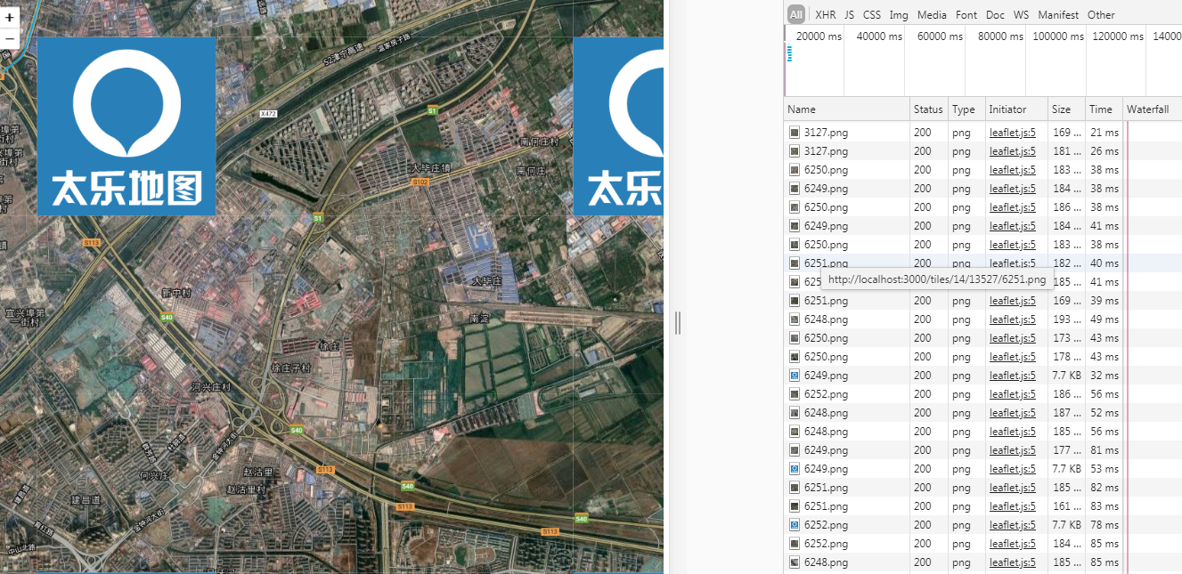Viewport: 1182px width, 574px height.
Task: Click the X472 road sign on the map
Action: (x=268, y=114)
